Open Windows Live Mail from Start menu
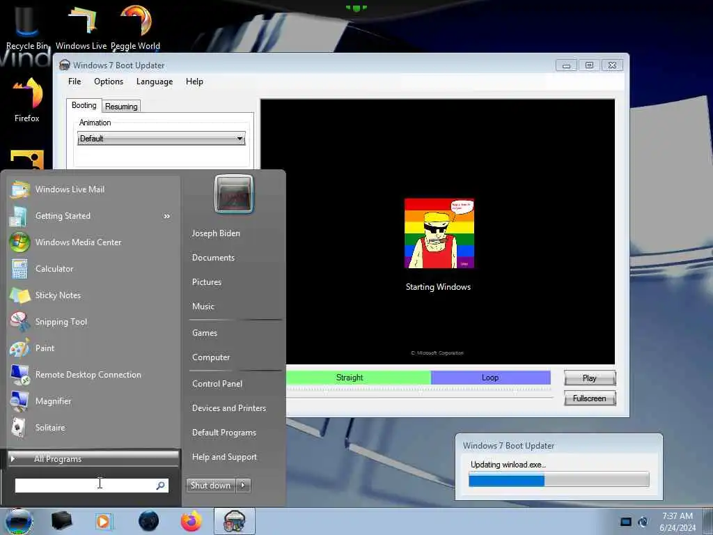 point(93,189)
